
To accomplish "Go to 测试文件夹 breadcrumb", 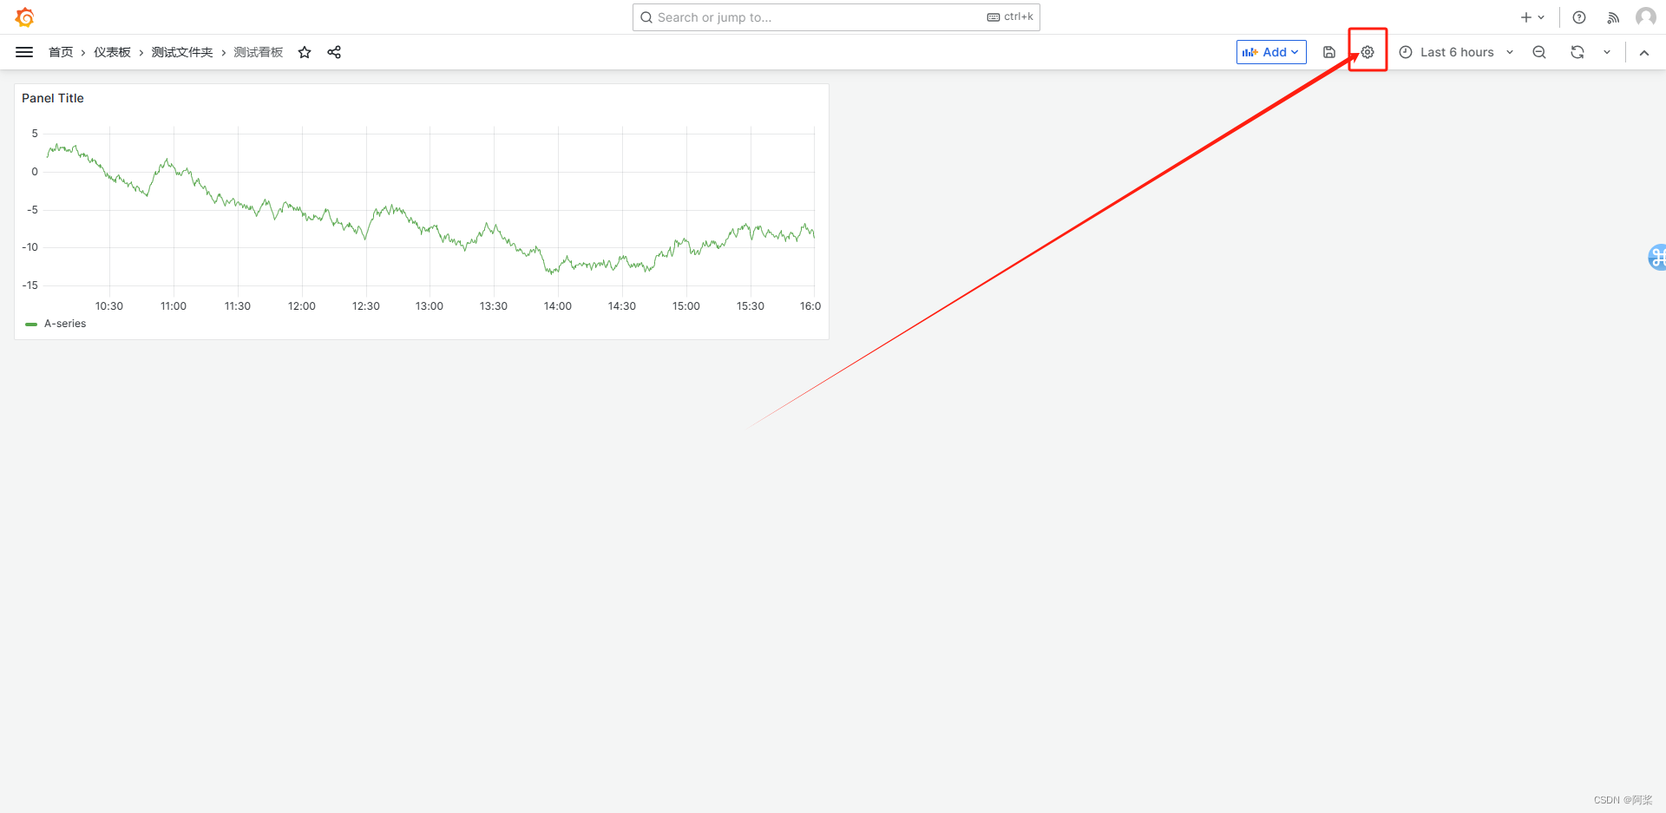I will point(182,52).
